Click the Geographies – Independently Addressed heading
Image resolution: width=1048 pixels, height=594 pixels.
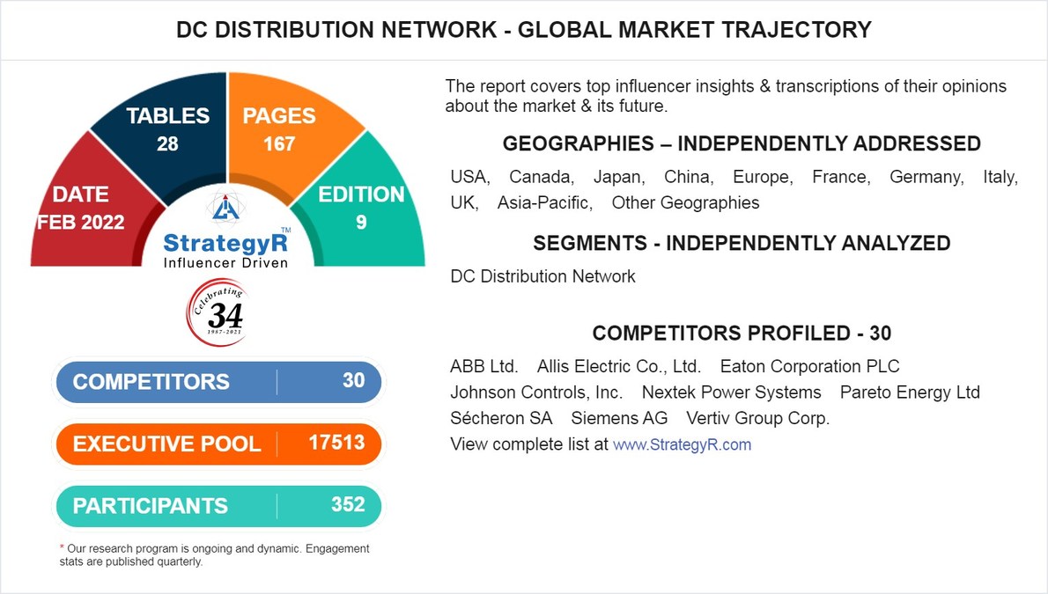tap(742, 143)
